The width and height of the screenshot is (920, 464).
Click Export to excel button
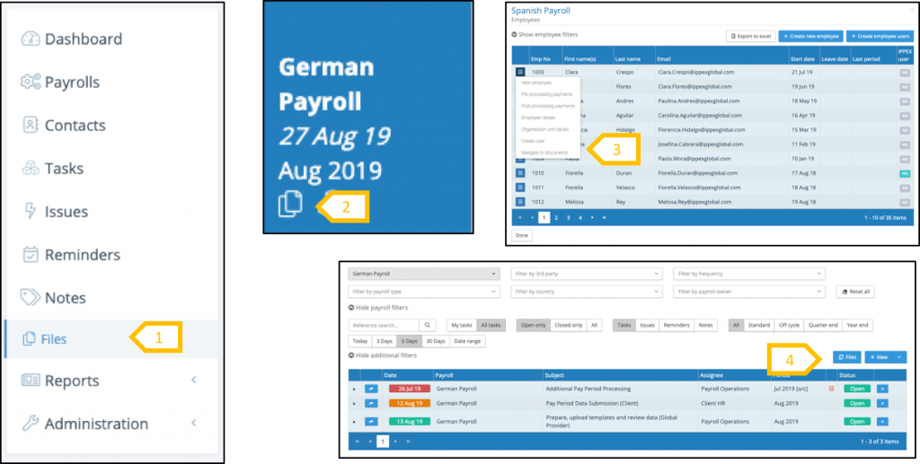tap(750, 36)
